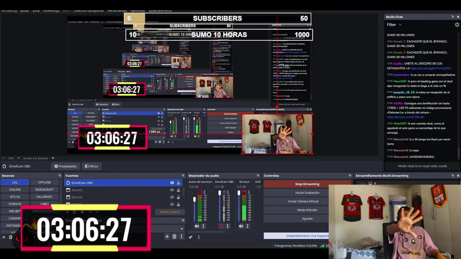The width and height of the screenshot is (461, 259).
Task: Switch to the OFFLINE scene
Action: pyautogui.click(x=44, y=182)
